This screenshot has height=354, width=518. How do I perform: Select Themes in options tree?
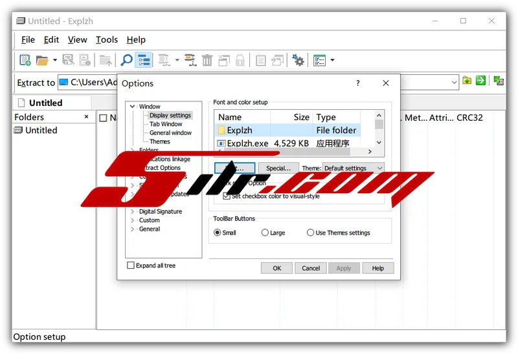click(159, 141)
